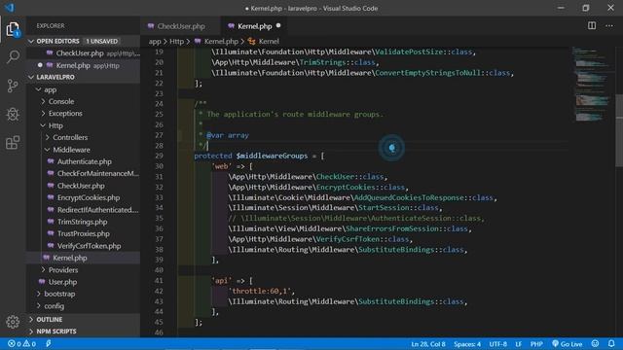Switch to the CheckUser.php tab
The width and height of the screenshot is (623, 350).
(181, 26)
